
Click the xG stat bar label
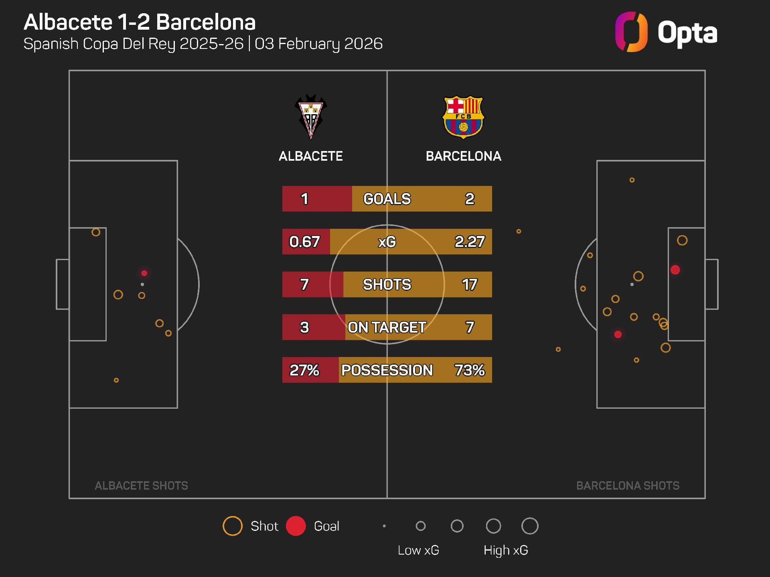(x=387, y=242)
